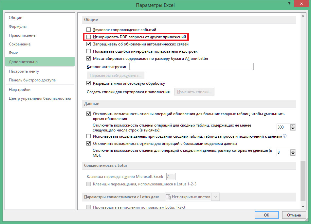The height and width of the screenshot is (224, 311).
Task: Click the Каталог автозагрузки text field
Action: point(192,67)
